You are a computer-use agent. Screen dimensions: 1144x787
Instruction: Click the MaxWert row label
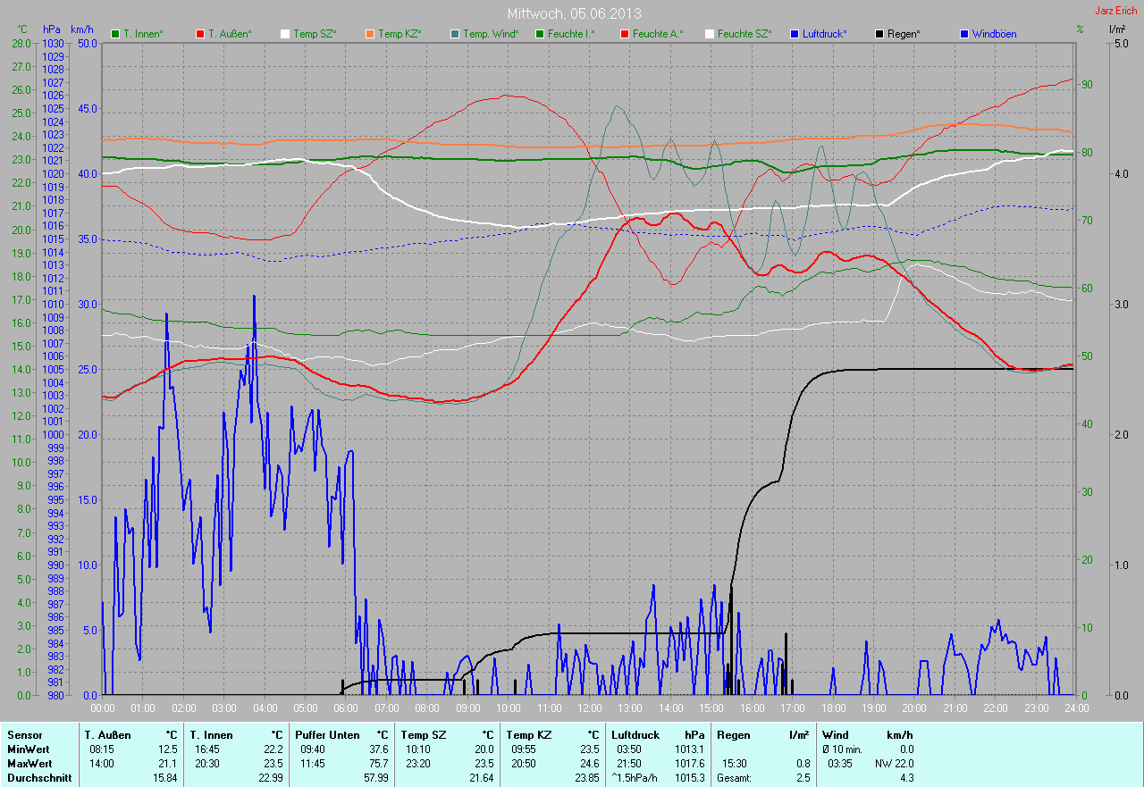tap(29, 764)
